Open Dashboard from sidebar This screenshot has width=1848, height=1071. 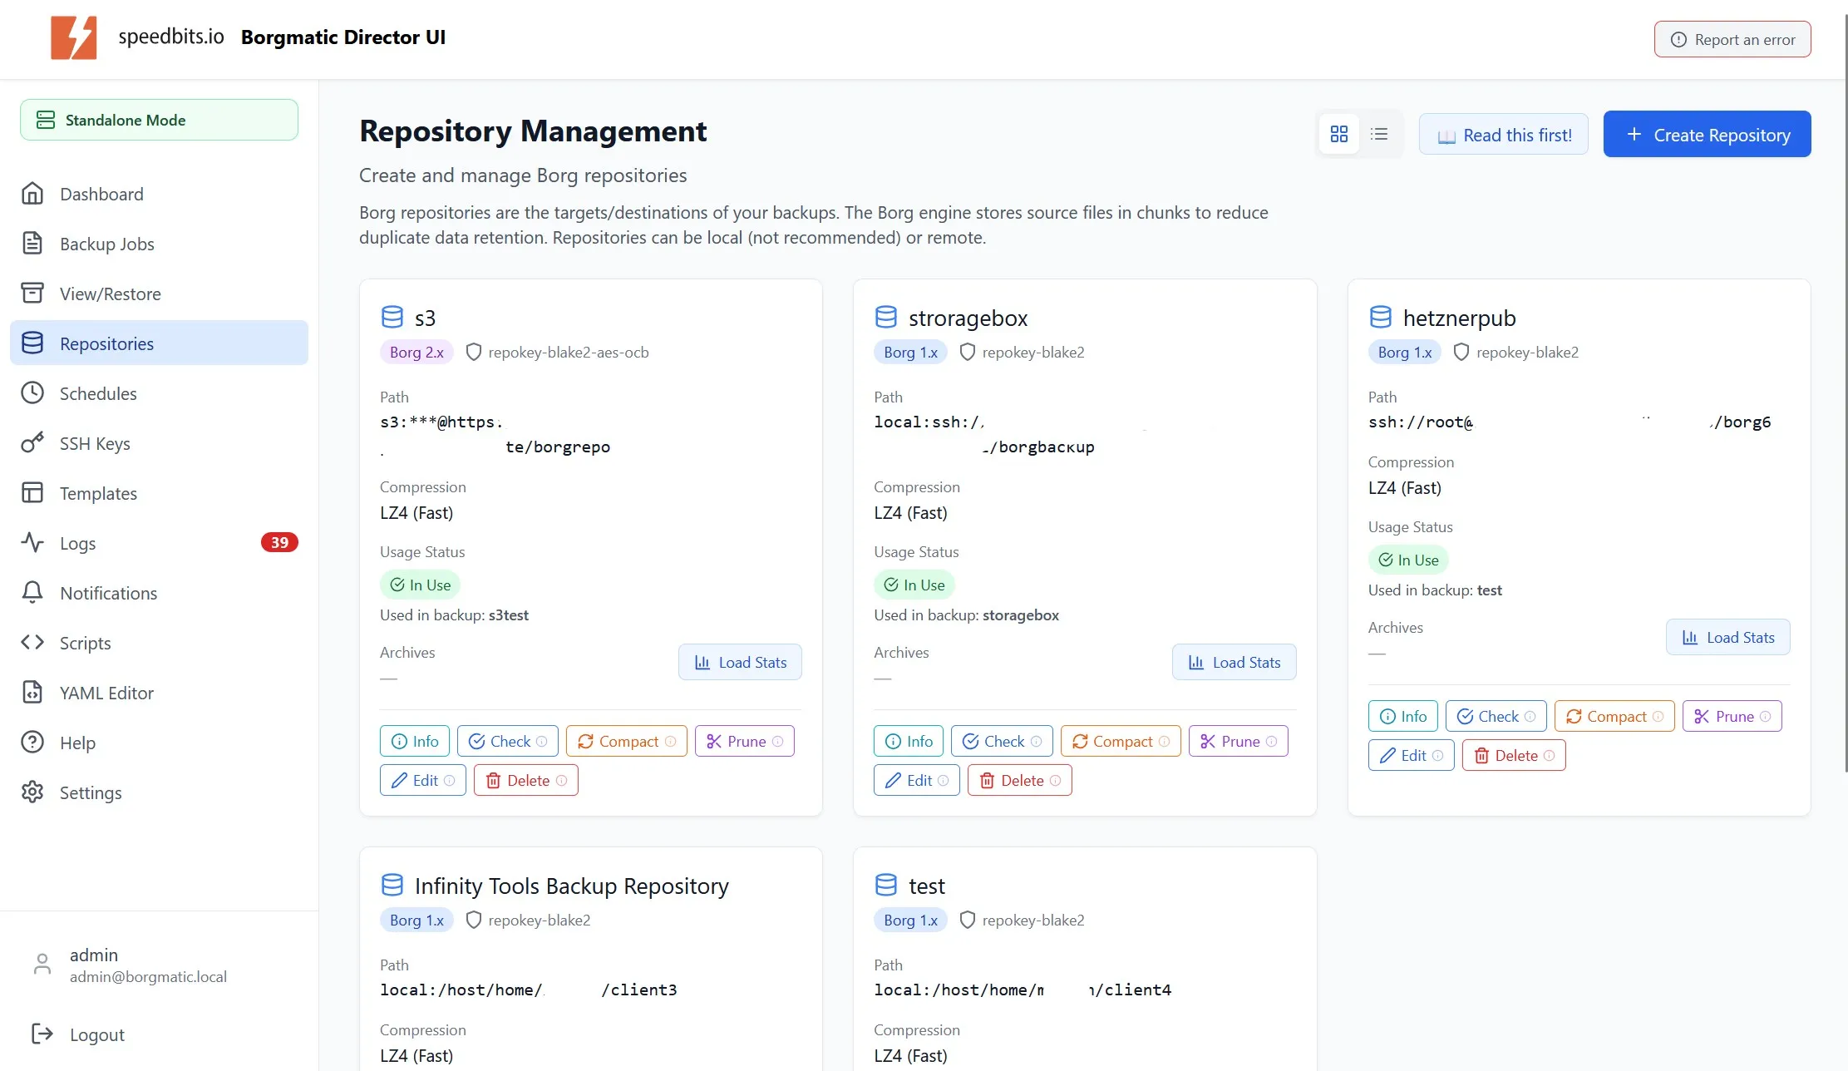[159, 194]
